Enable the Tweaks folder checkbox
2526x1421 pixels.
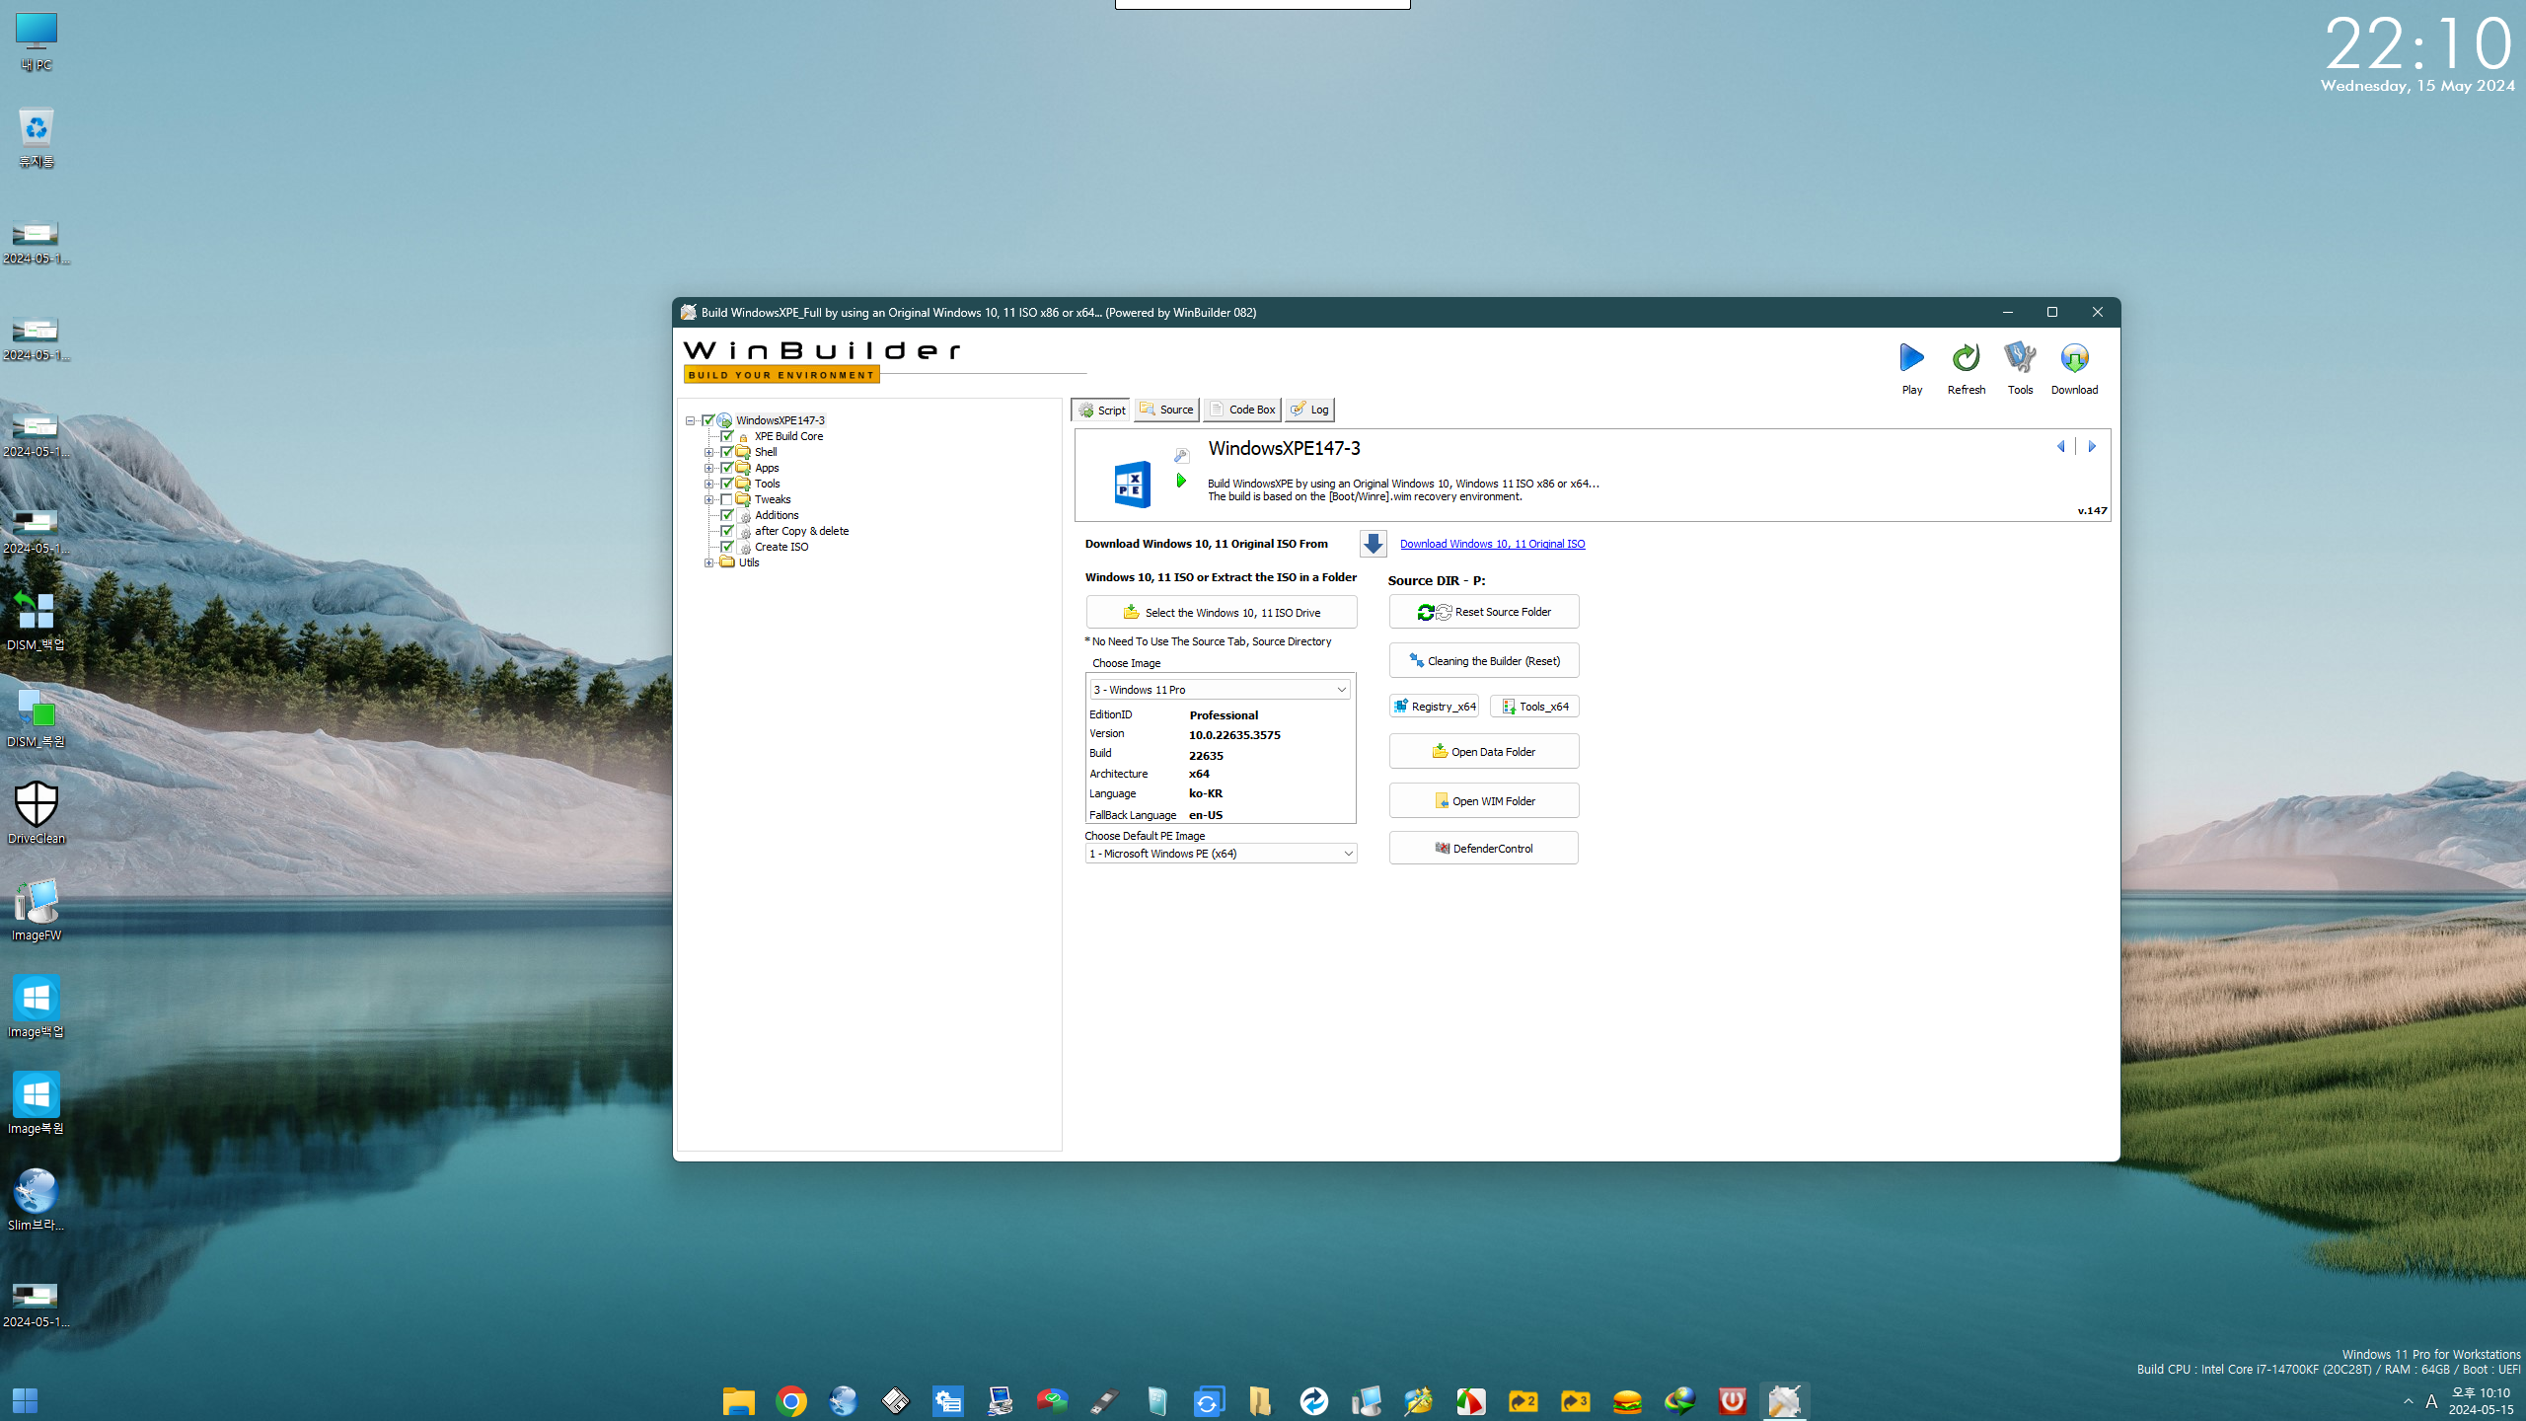click(x=727, y=499)
